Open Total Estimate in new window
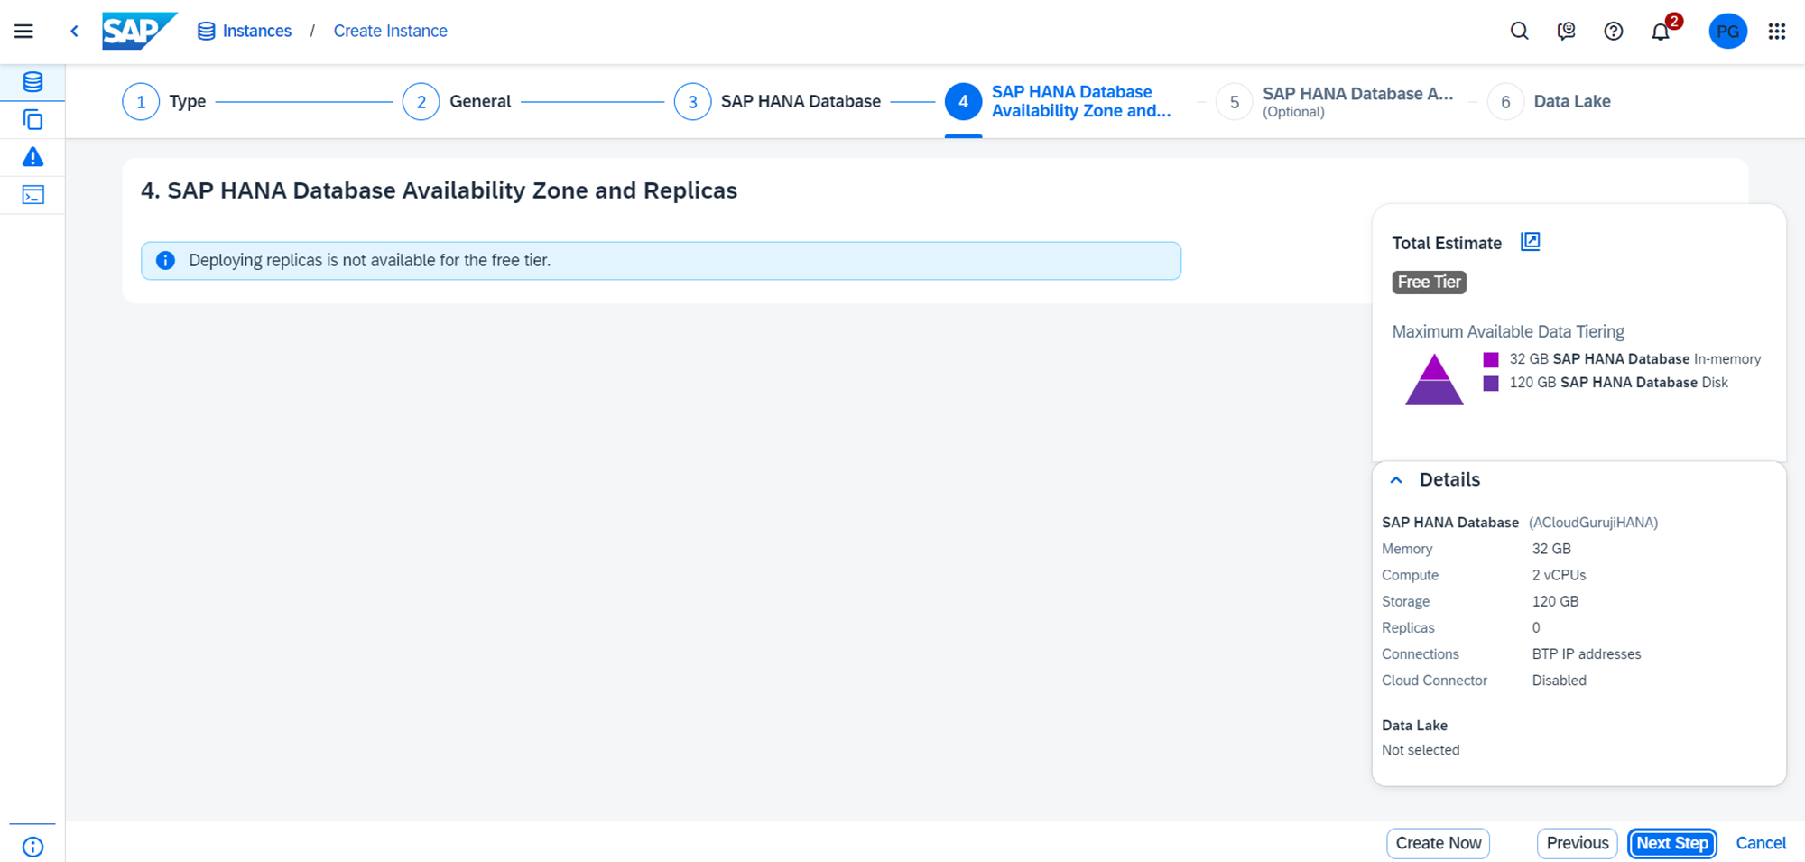 [1530, 242]
